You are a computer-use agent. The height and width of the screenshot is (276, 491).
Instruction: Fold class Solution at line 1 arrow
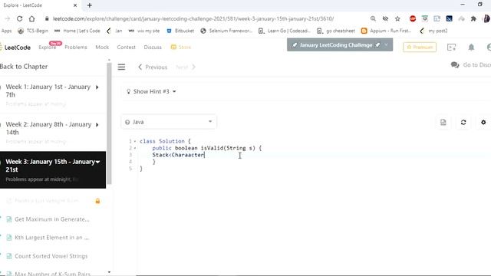(135, 141)
